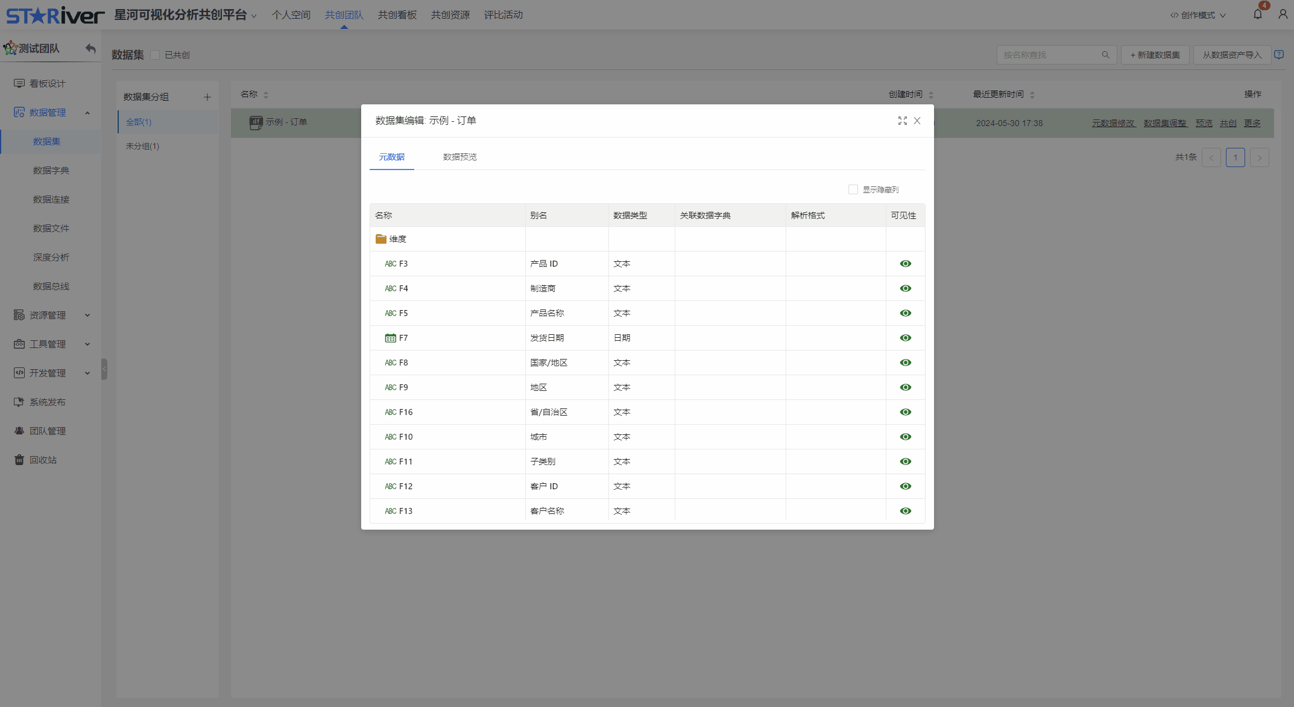Click the notification bell icon
The height and width of the screenshot is (707, 1294).
coord(1257,14)
